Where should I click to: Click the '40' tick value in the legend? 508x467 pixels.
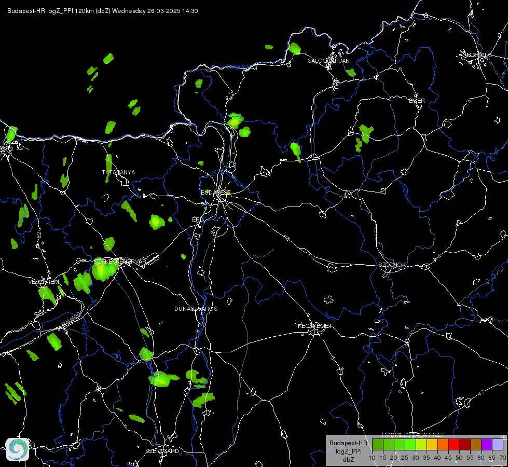[437, 458]
